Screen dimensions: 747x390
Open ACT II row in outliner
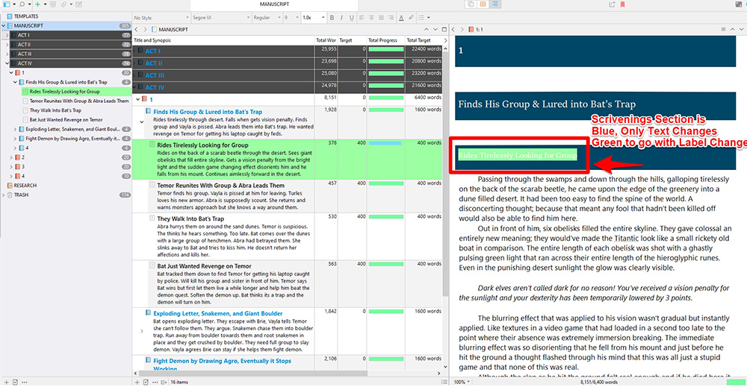tap(288, 63)
